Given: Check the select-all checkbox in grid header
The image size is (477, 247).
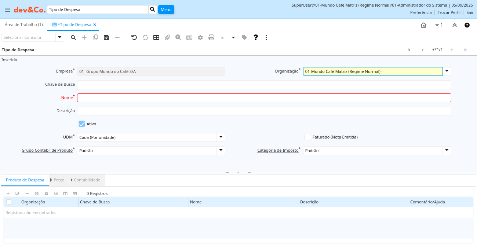Looking at the screenshot, I should click(9, 202).
